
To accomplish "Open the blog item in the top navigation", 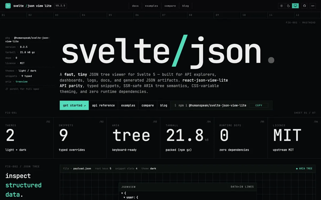I will click(185, 6).
